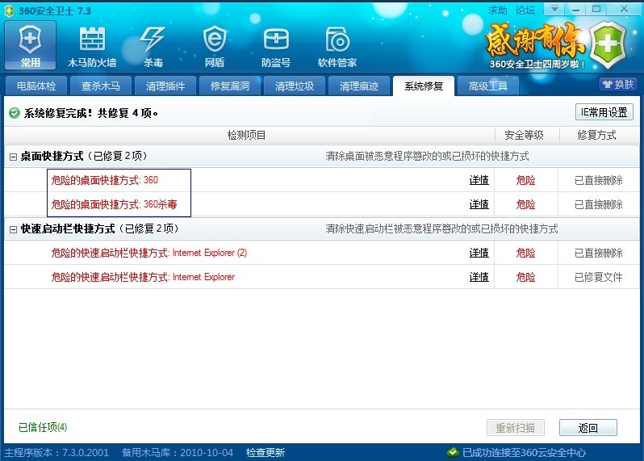Select the row 危险的桌面快捷方式: 360
The image size is (644, 461).
click(x=322, y=180)
